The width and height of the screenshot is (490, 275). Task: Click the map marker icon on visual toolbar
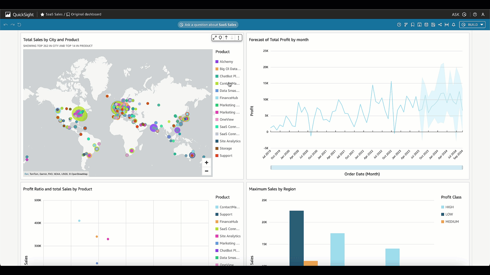(x=220, y=38)
